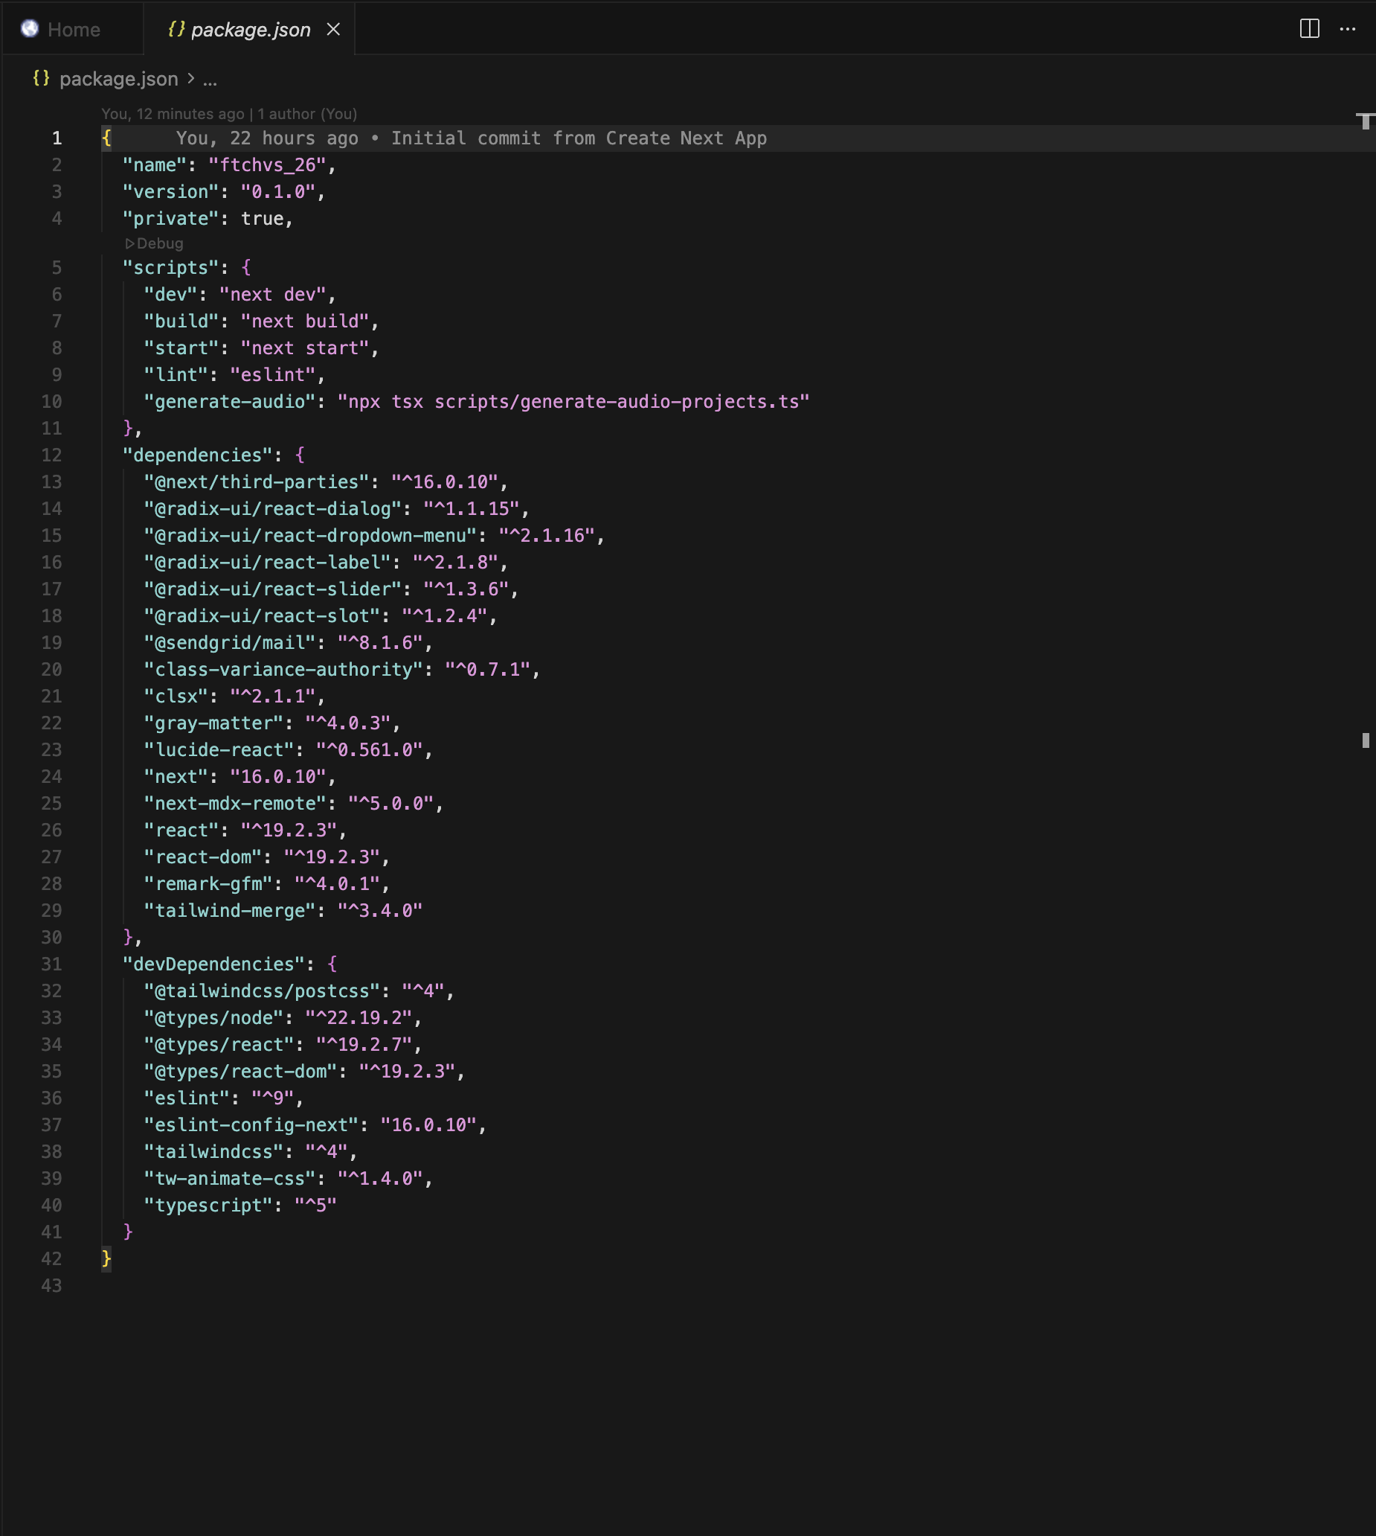Split the editor to the right

pyautogui.click(x=1309, y=29)
